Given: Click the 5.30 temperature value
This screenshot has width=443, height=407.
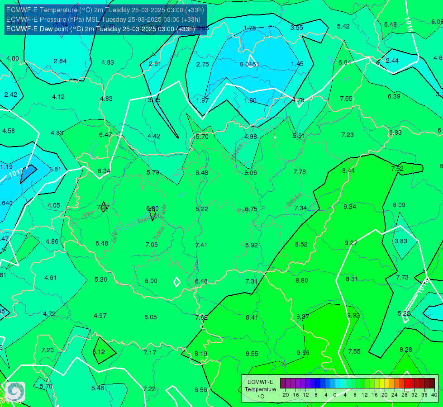Looking at the screenshot, I should (100, 279).
